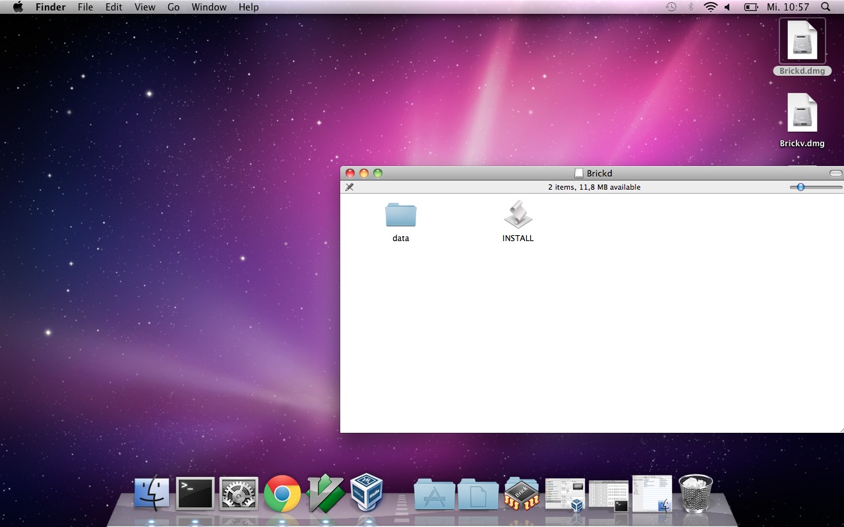Launch Terminal from the Dock
The height and width of the screenshot is (527, 844).
(195, 493)
